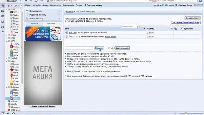
Task: Click the browser back arrow
Action: 26,1
